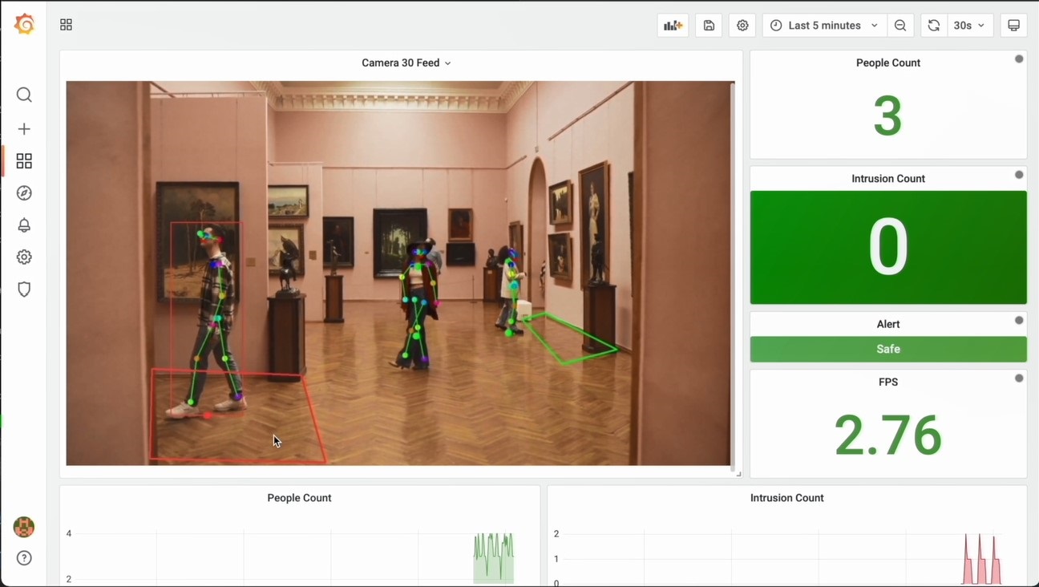This screenshot has height=587, width=1039.
Task: Click the FPS panel title
Action: point(888,382)
